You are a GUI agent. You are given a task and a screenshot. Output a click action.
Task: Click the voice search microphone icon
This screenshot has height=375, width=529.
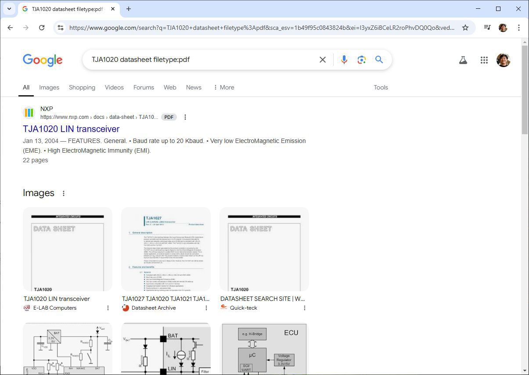(x=344, y=60)
